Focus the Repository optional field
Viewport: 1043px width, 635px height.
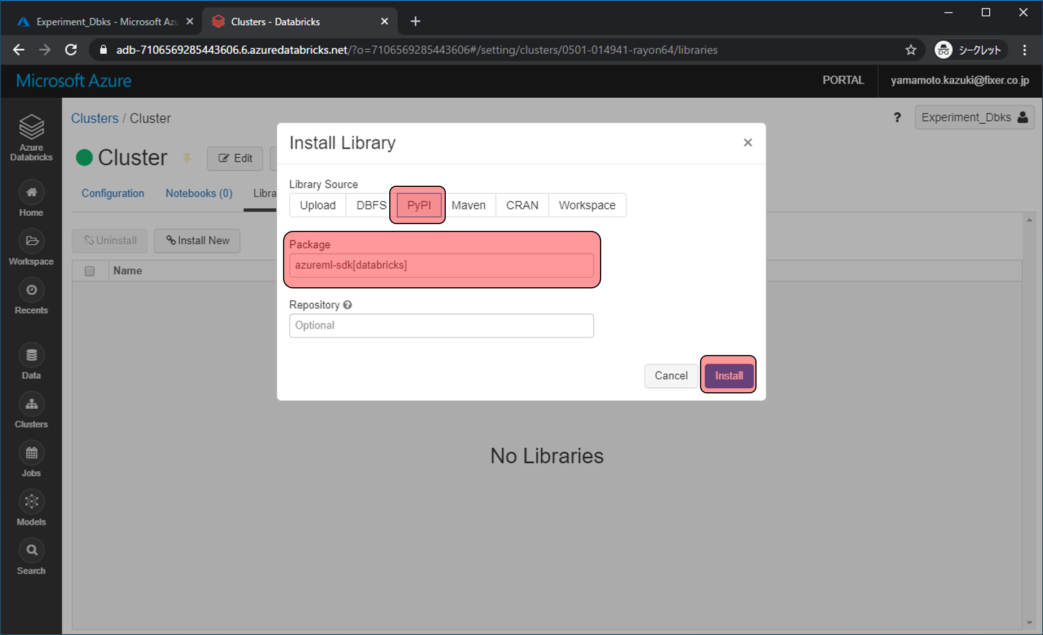click(441, 326)
